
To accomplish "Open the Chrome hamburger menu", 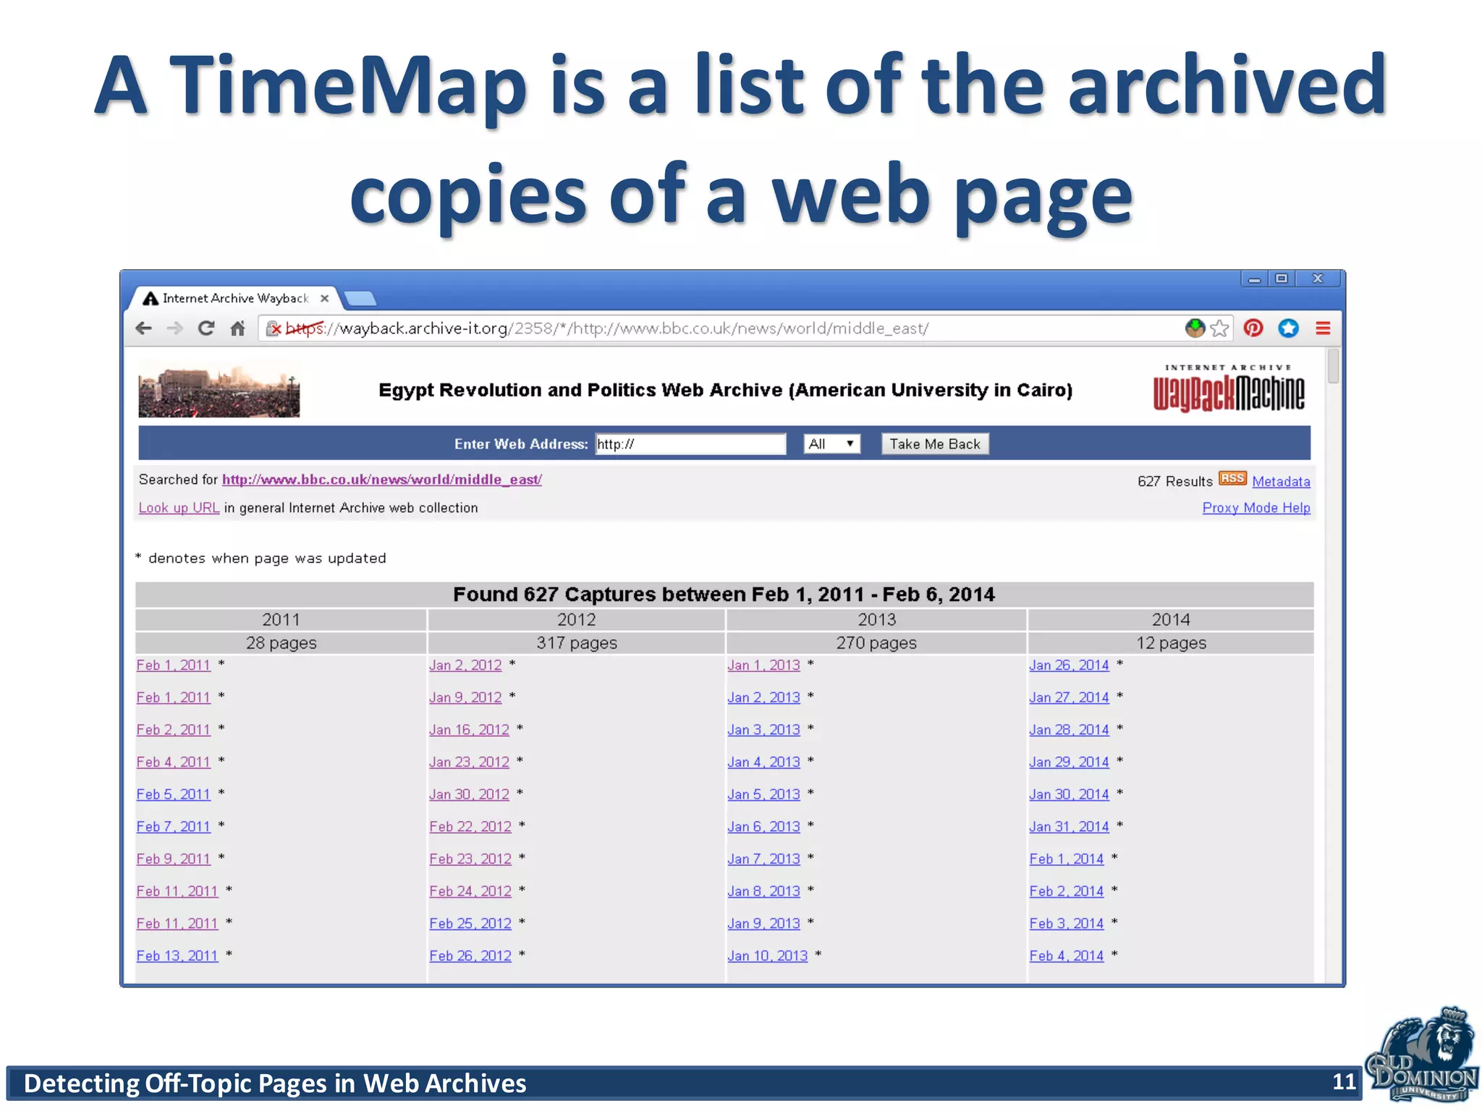I will 1323,328.
